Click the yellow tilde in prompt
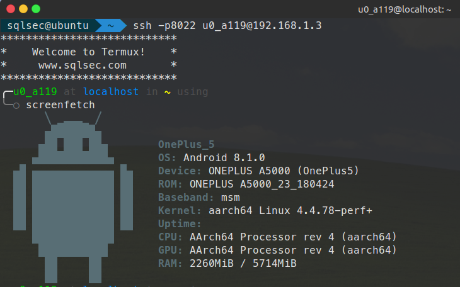 click(168, 92)
